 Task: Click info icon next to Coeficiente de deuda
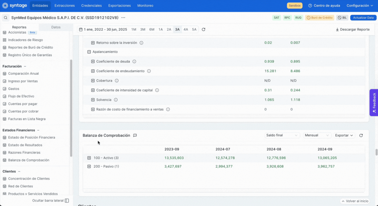pyautogui.click(x=134, y=62)
